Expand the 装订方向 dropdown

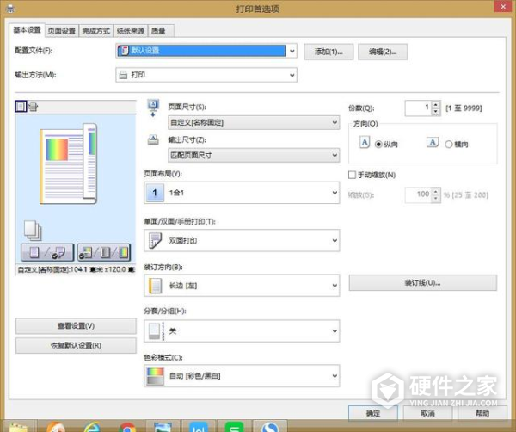tap(242, 286)
